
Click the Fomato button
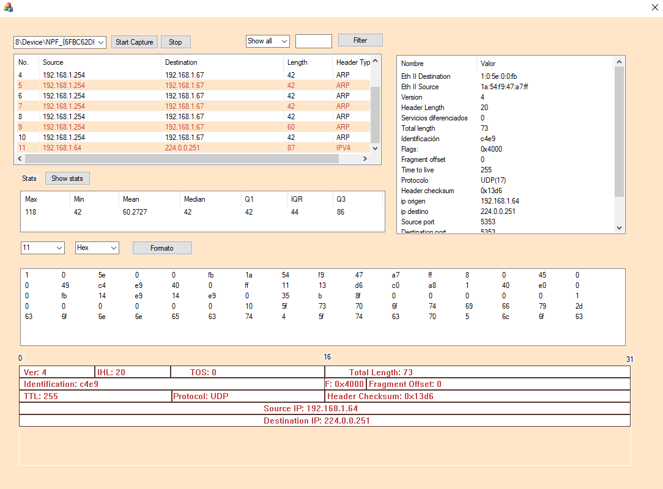[x=161, y=248]
